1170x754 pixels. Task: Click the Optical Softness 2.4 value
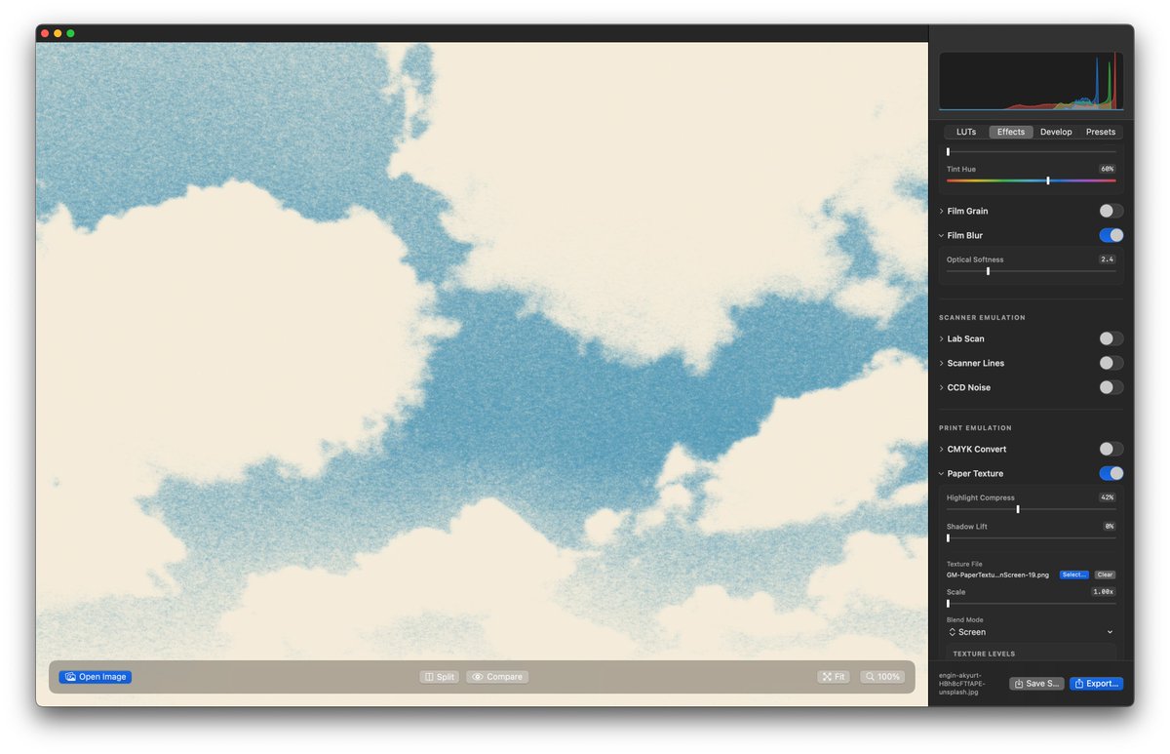1108,259
